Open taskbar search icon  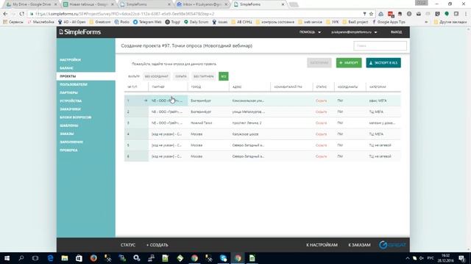pos(21,258)
